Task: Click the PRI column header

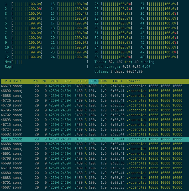Action: (36, 81)
